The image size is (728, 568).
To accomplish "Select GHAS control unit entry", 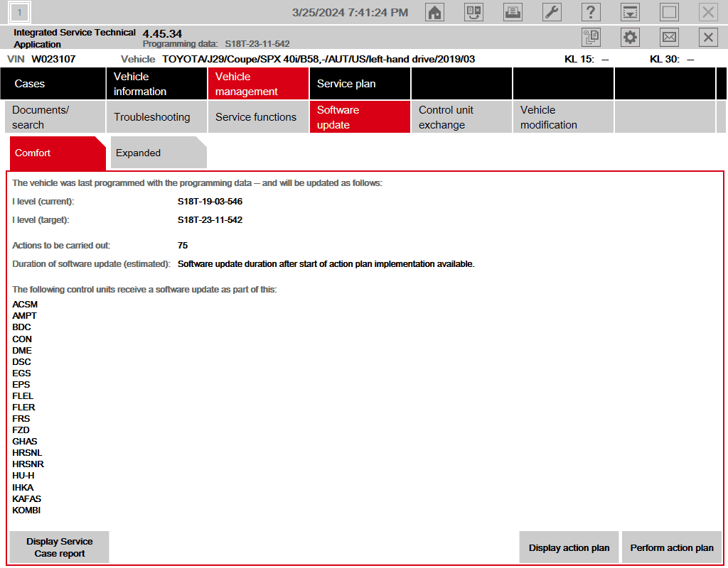I will [x=25, y=442].
